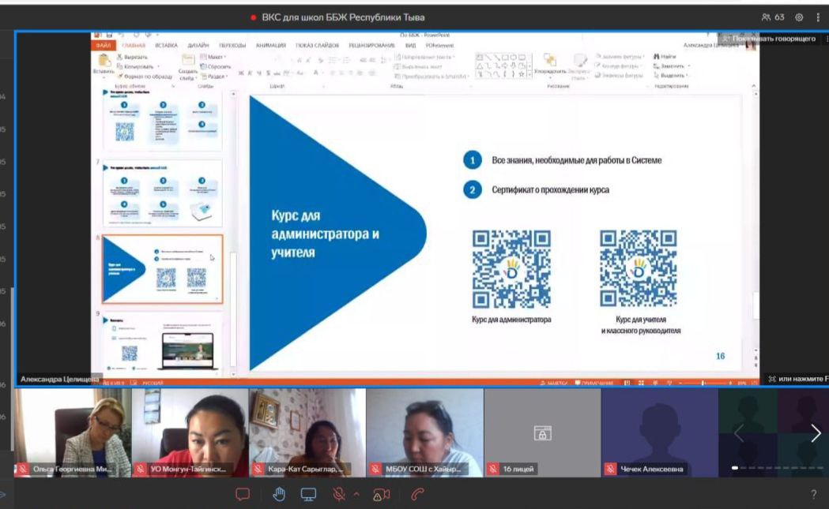Viewport: 829px width, 509px height.
Task: Expand the shapes gallery more arrow
Action: coord(529,75)
